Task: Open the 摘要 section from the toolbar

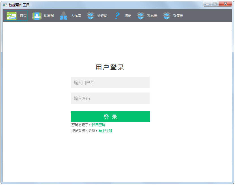Action: tap(128, 16)
